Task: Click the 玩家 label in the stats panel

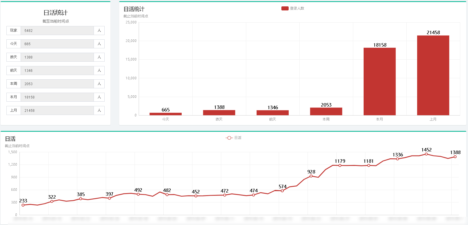Action: coord(14,30)
